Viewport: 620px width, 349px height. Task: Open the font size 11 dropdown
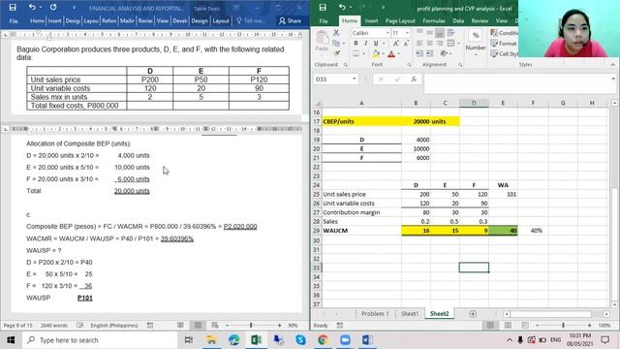[407, 33]
